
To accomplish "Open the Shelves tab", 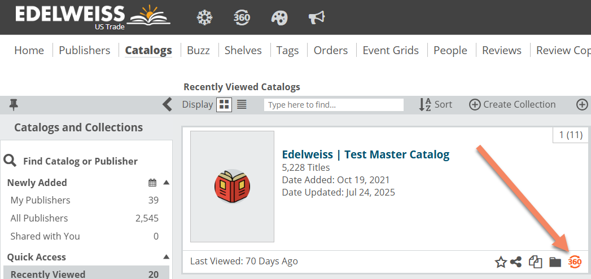I will (243, 50).
